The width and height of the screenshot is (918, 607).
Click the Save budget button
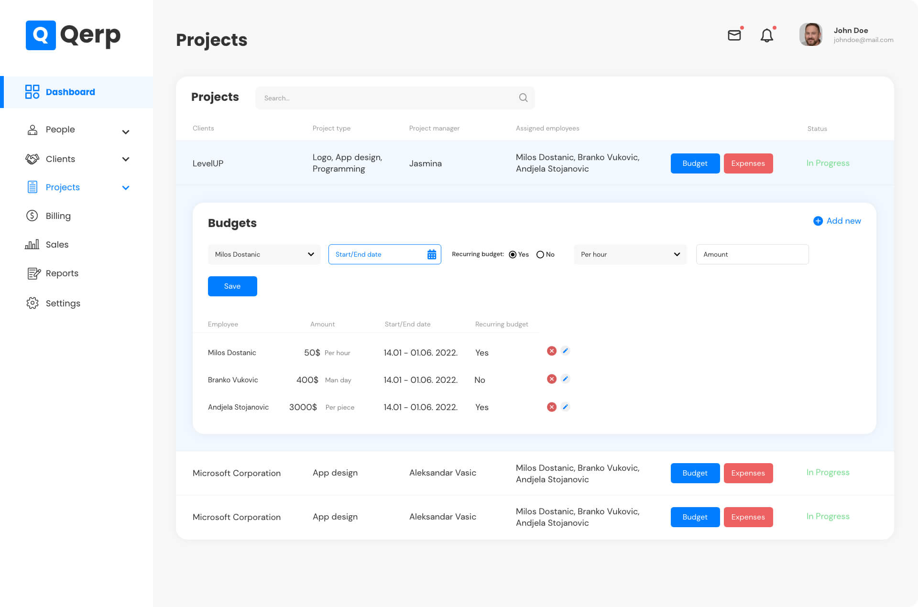[x=232, y=286]
